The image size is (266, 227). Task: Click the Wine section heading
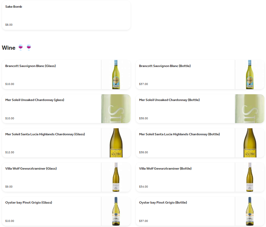[x=9, y=48]
